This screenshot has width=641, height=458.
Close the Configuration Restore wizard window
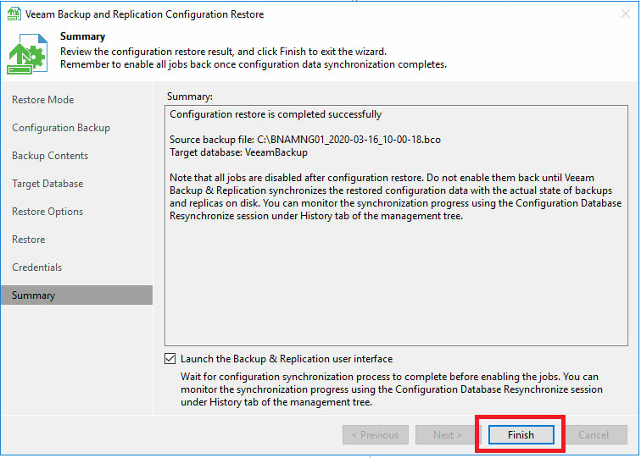click(x=626, y=14)
